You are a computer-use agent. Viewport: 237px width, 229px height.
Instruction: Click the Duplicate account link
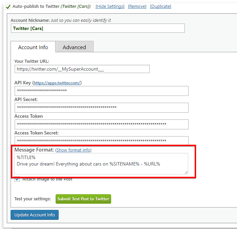coord(160,6)
